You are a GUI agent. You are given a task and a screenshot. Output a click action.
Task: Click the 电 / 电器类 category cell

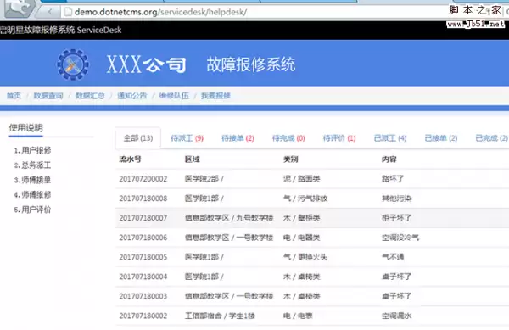tap(301, 238)
